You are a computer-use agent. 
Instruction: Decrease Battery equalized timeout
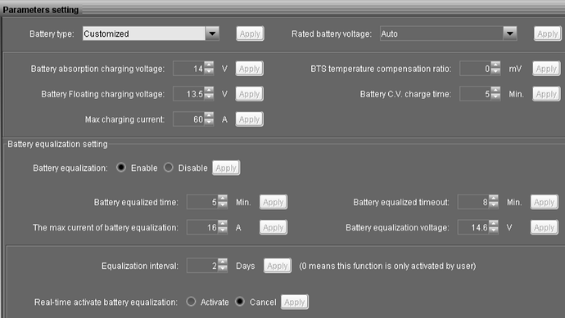pos(494,205)
